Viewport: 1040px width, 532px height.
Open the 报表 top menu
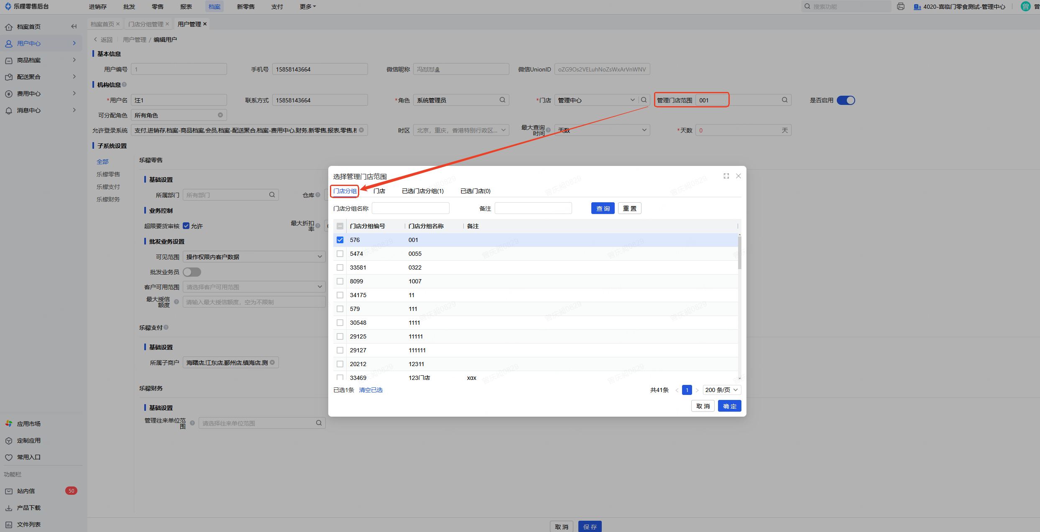click(x=186, y=7)
